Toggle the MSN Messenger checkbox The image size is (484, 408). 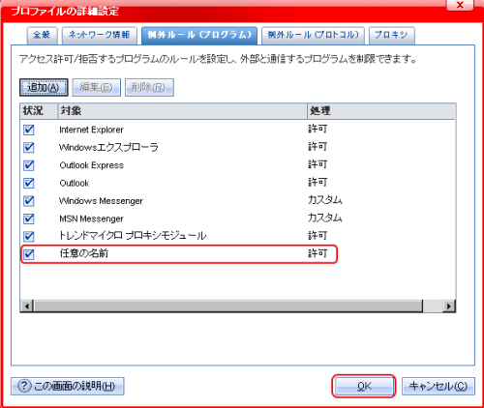[x=29, y=219]
